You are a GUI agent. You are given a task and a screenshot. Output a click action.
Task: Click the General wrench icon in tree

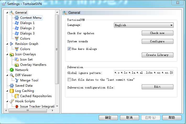pos(12,13)
